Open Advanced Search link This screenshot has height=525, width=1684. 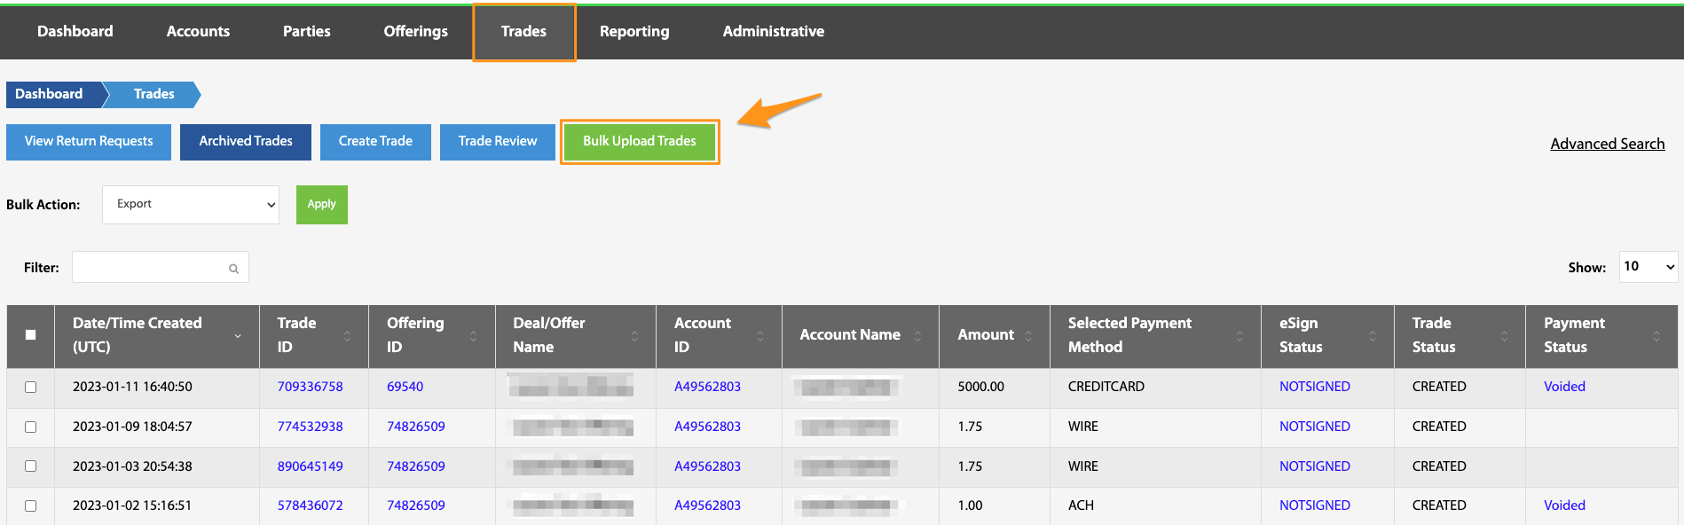tap(1608, 144)
